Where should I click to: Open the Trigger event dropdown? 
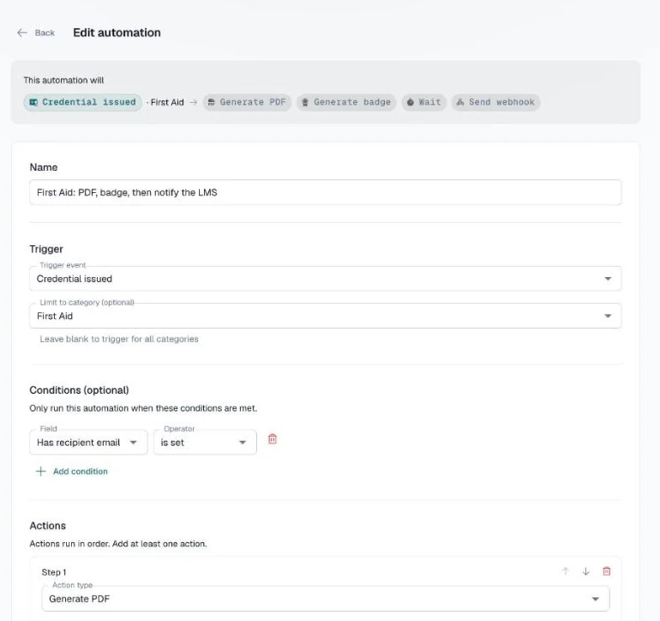tap(326, 279)
